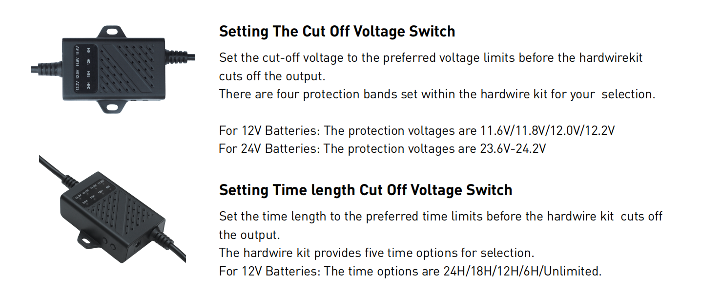
Task: Click the vent grille on top device
Action: tap(127, 69)
